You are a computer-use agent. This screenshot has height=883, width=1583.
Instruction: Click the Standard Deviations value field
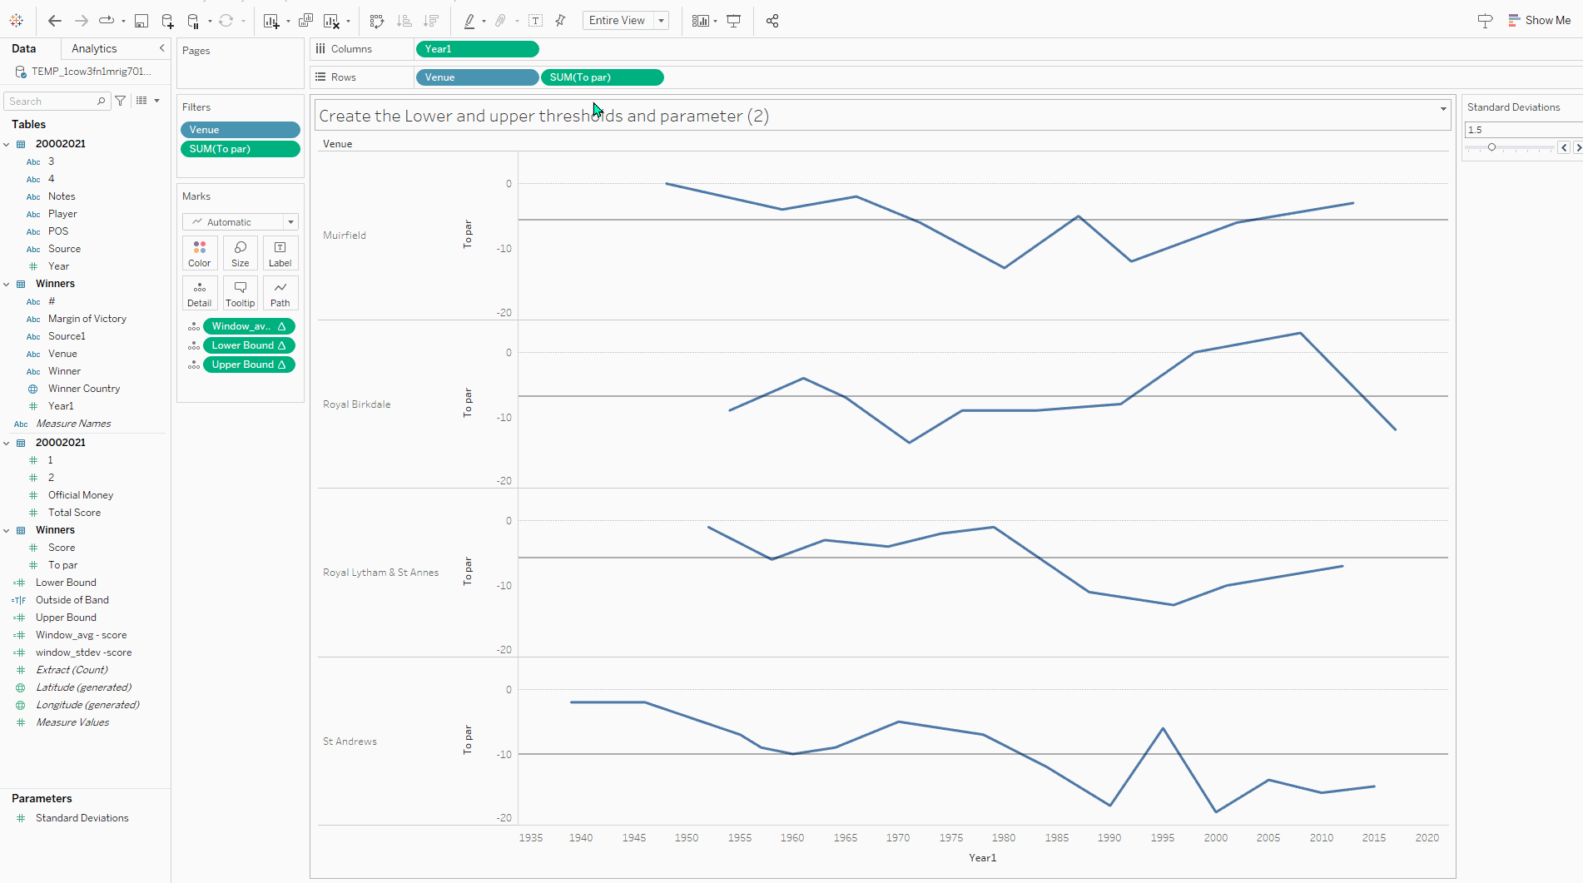(x=1523, y=130)
